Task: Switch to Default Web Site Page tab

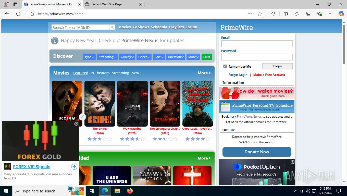Action: pyautogui.click(x=114, y=4)
